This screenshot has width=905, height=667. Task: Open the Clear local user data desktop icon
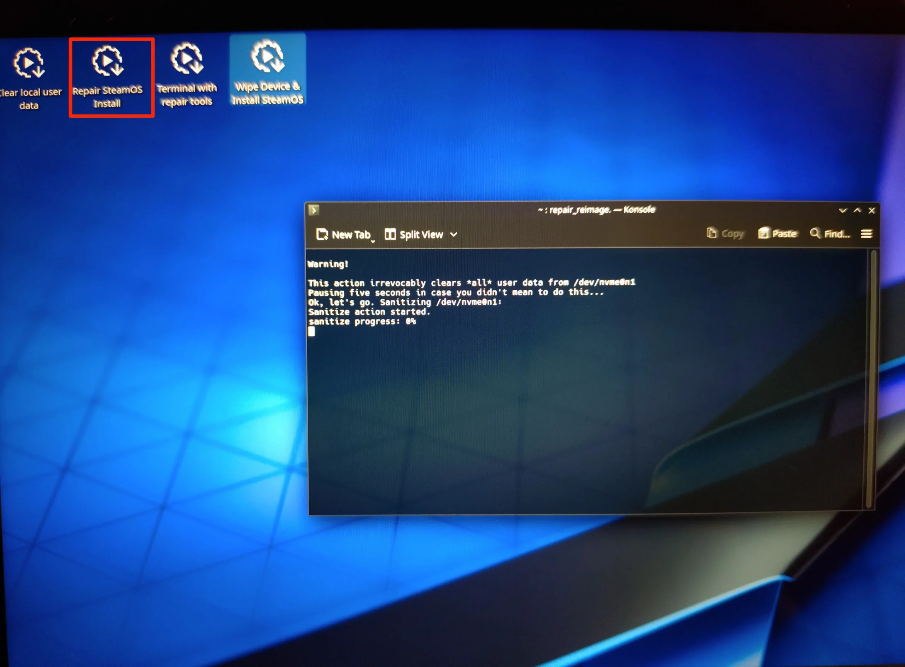pos(29,79)
